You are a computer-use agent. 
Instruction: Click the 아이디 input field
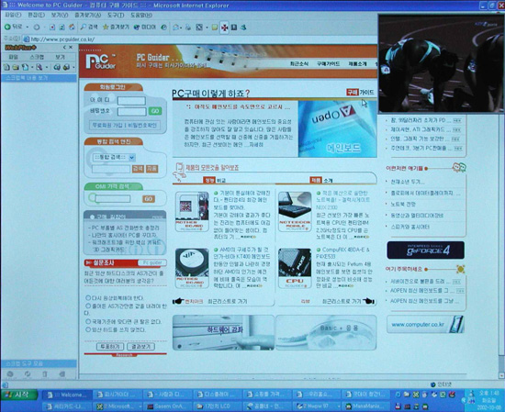pos(131,101)
